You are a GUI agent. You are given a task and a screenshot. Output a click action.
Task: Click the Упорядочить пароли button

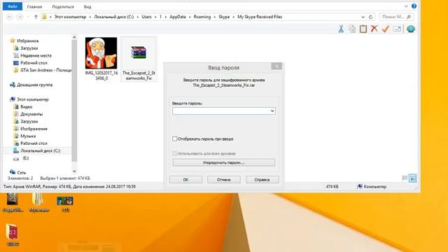pos(224,162)
